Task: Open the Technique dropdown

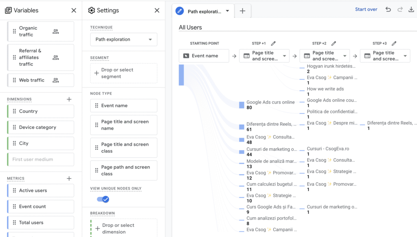Action: [123, 39]
